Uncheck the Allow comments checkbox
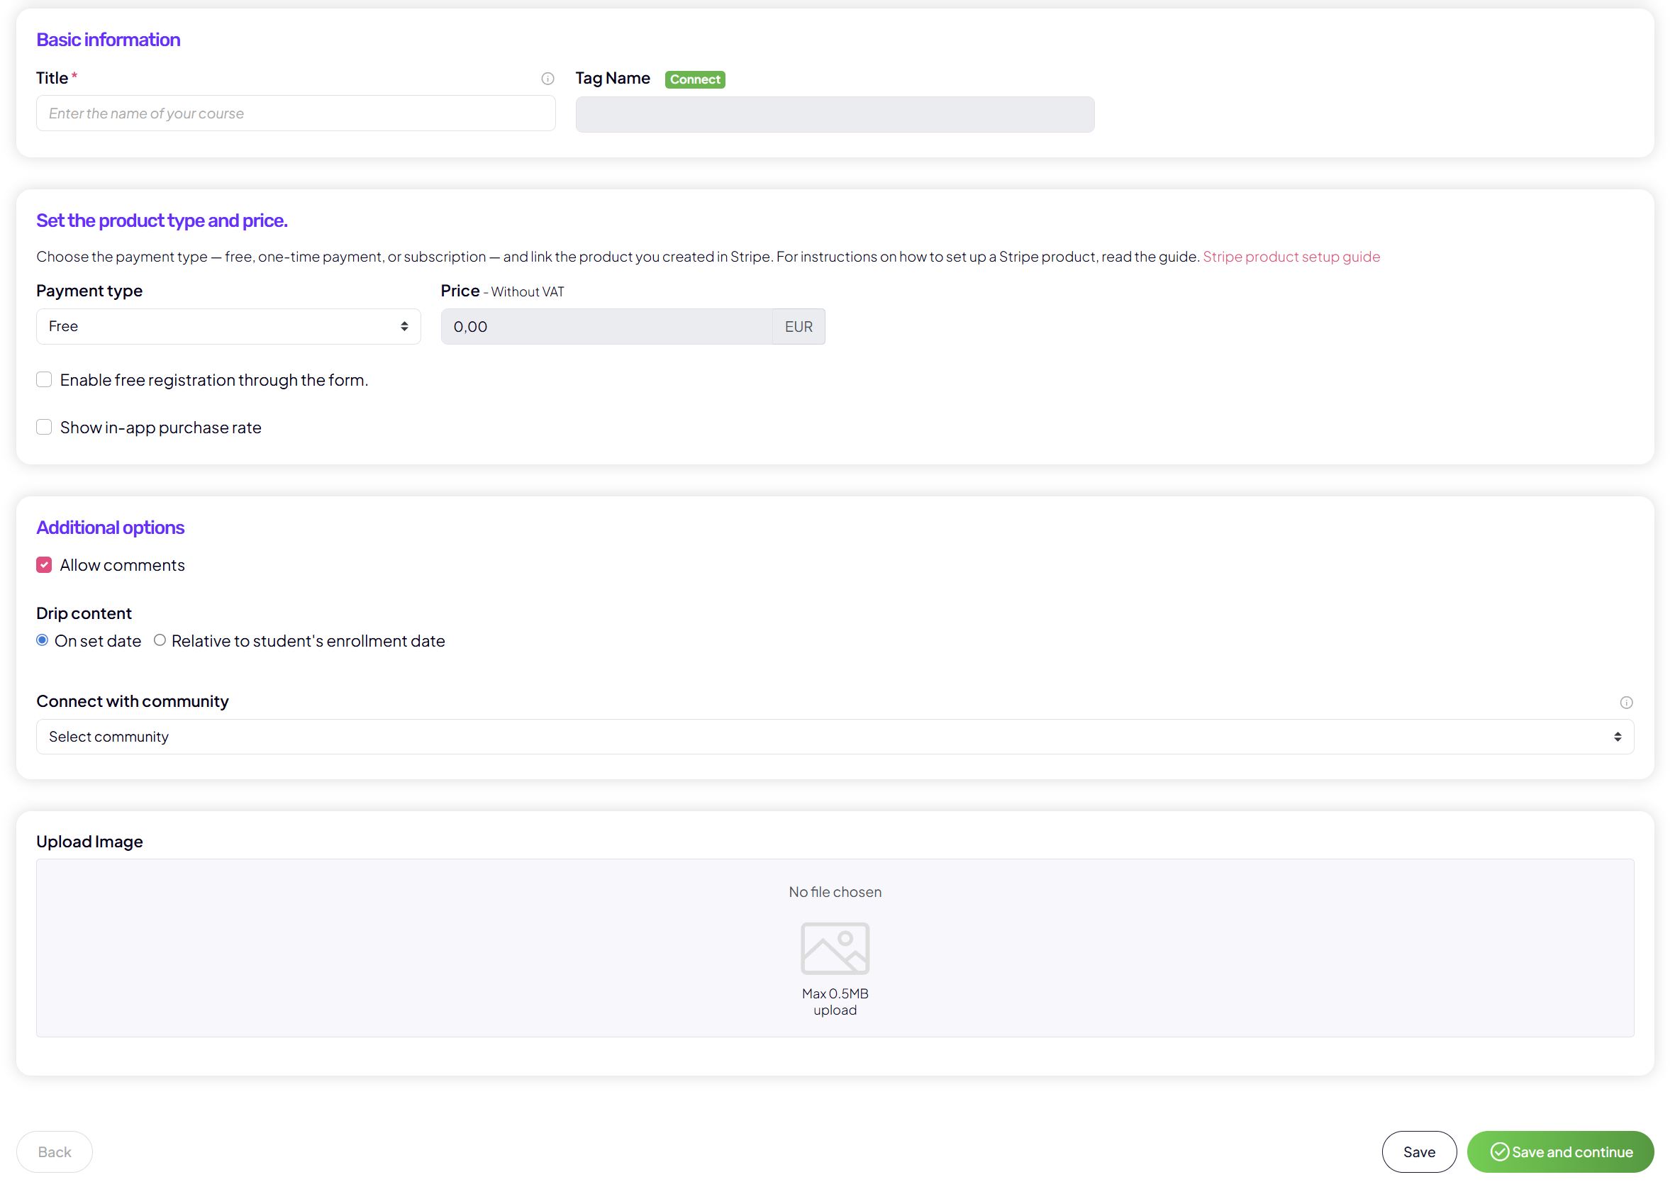 pos(44,565)
